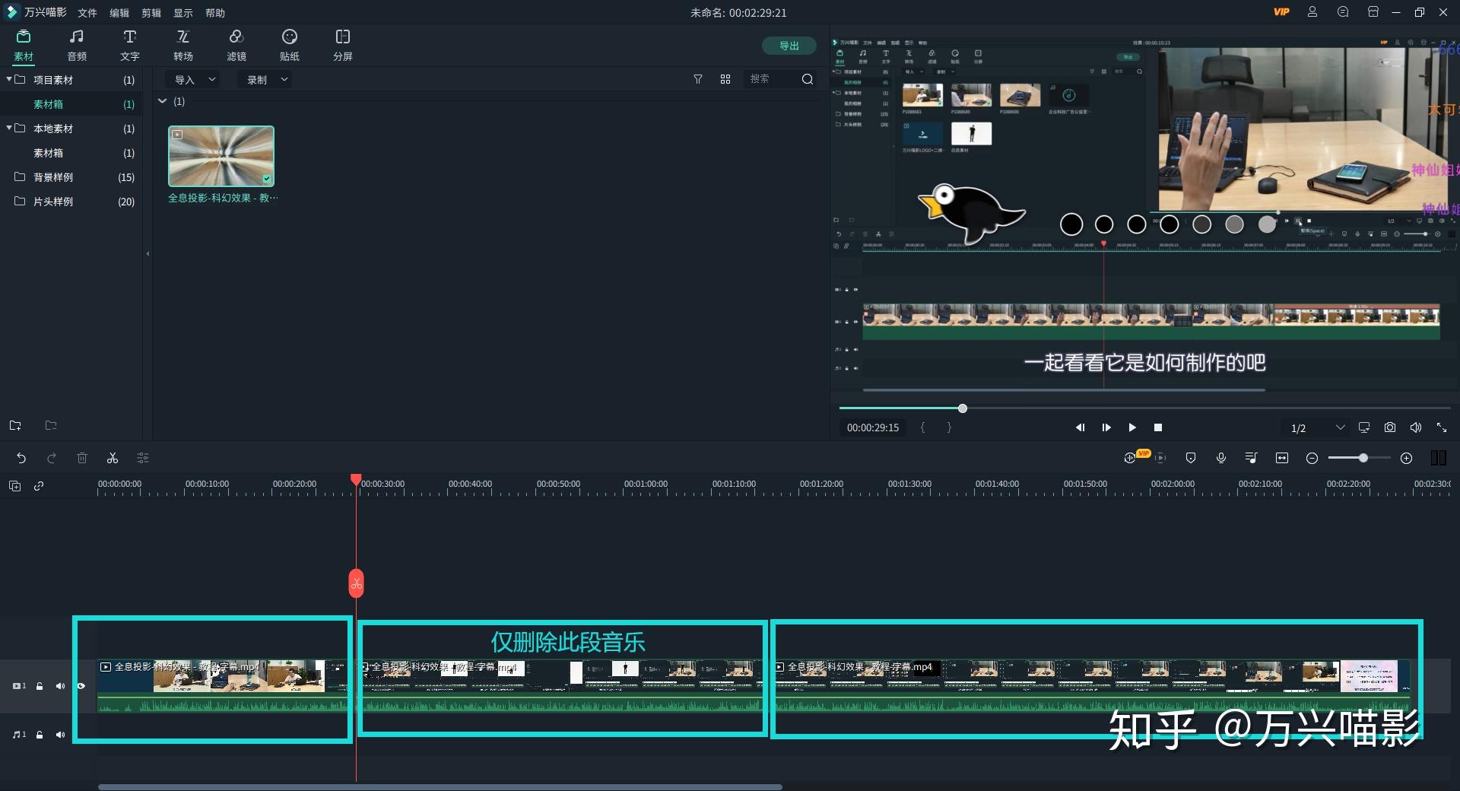Mute video track 1 speaker
This screenshot has width=1460, height=791.
tap(60, 686)
